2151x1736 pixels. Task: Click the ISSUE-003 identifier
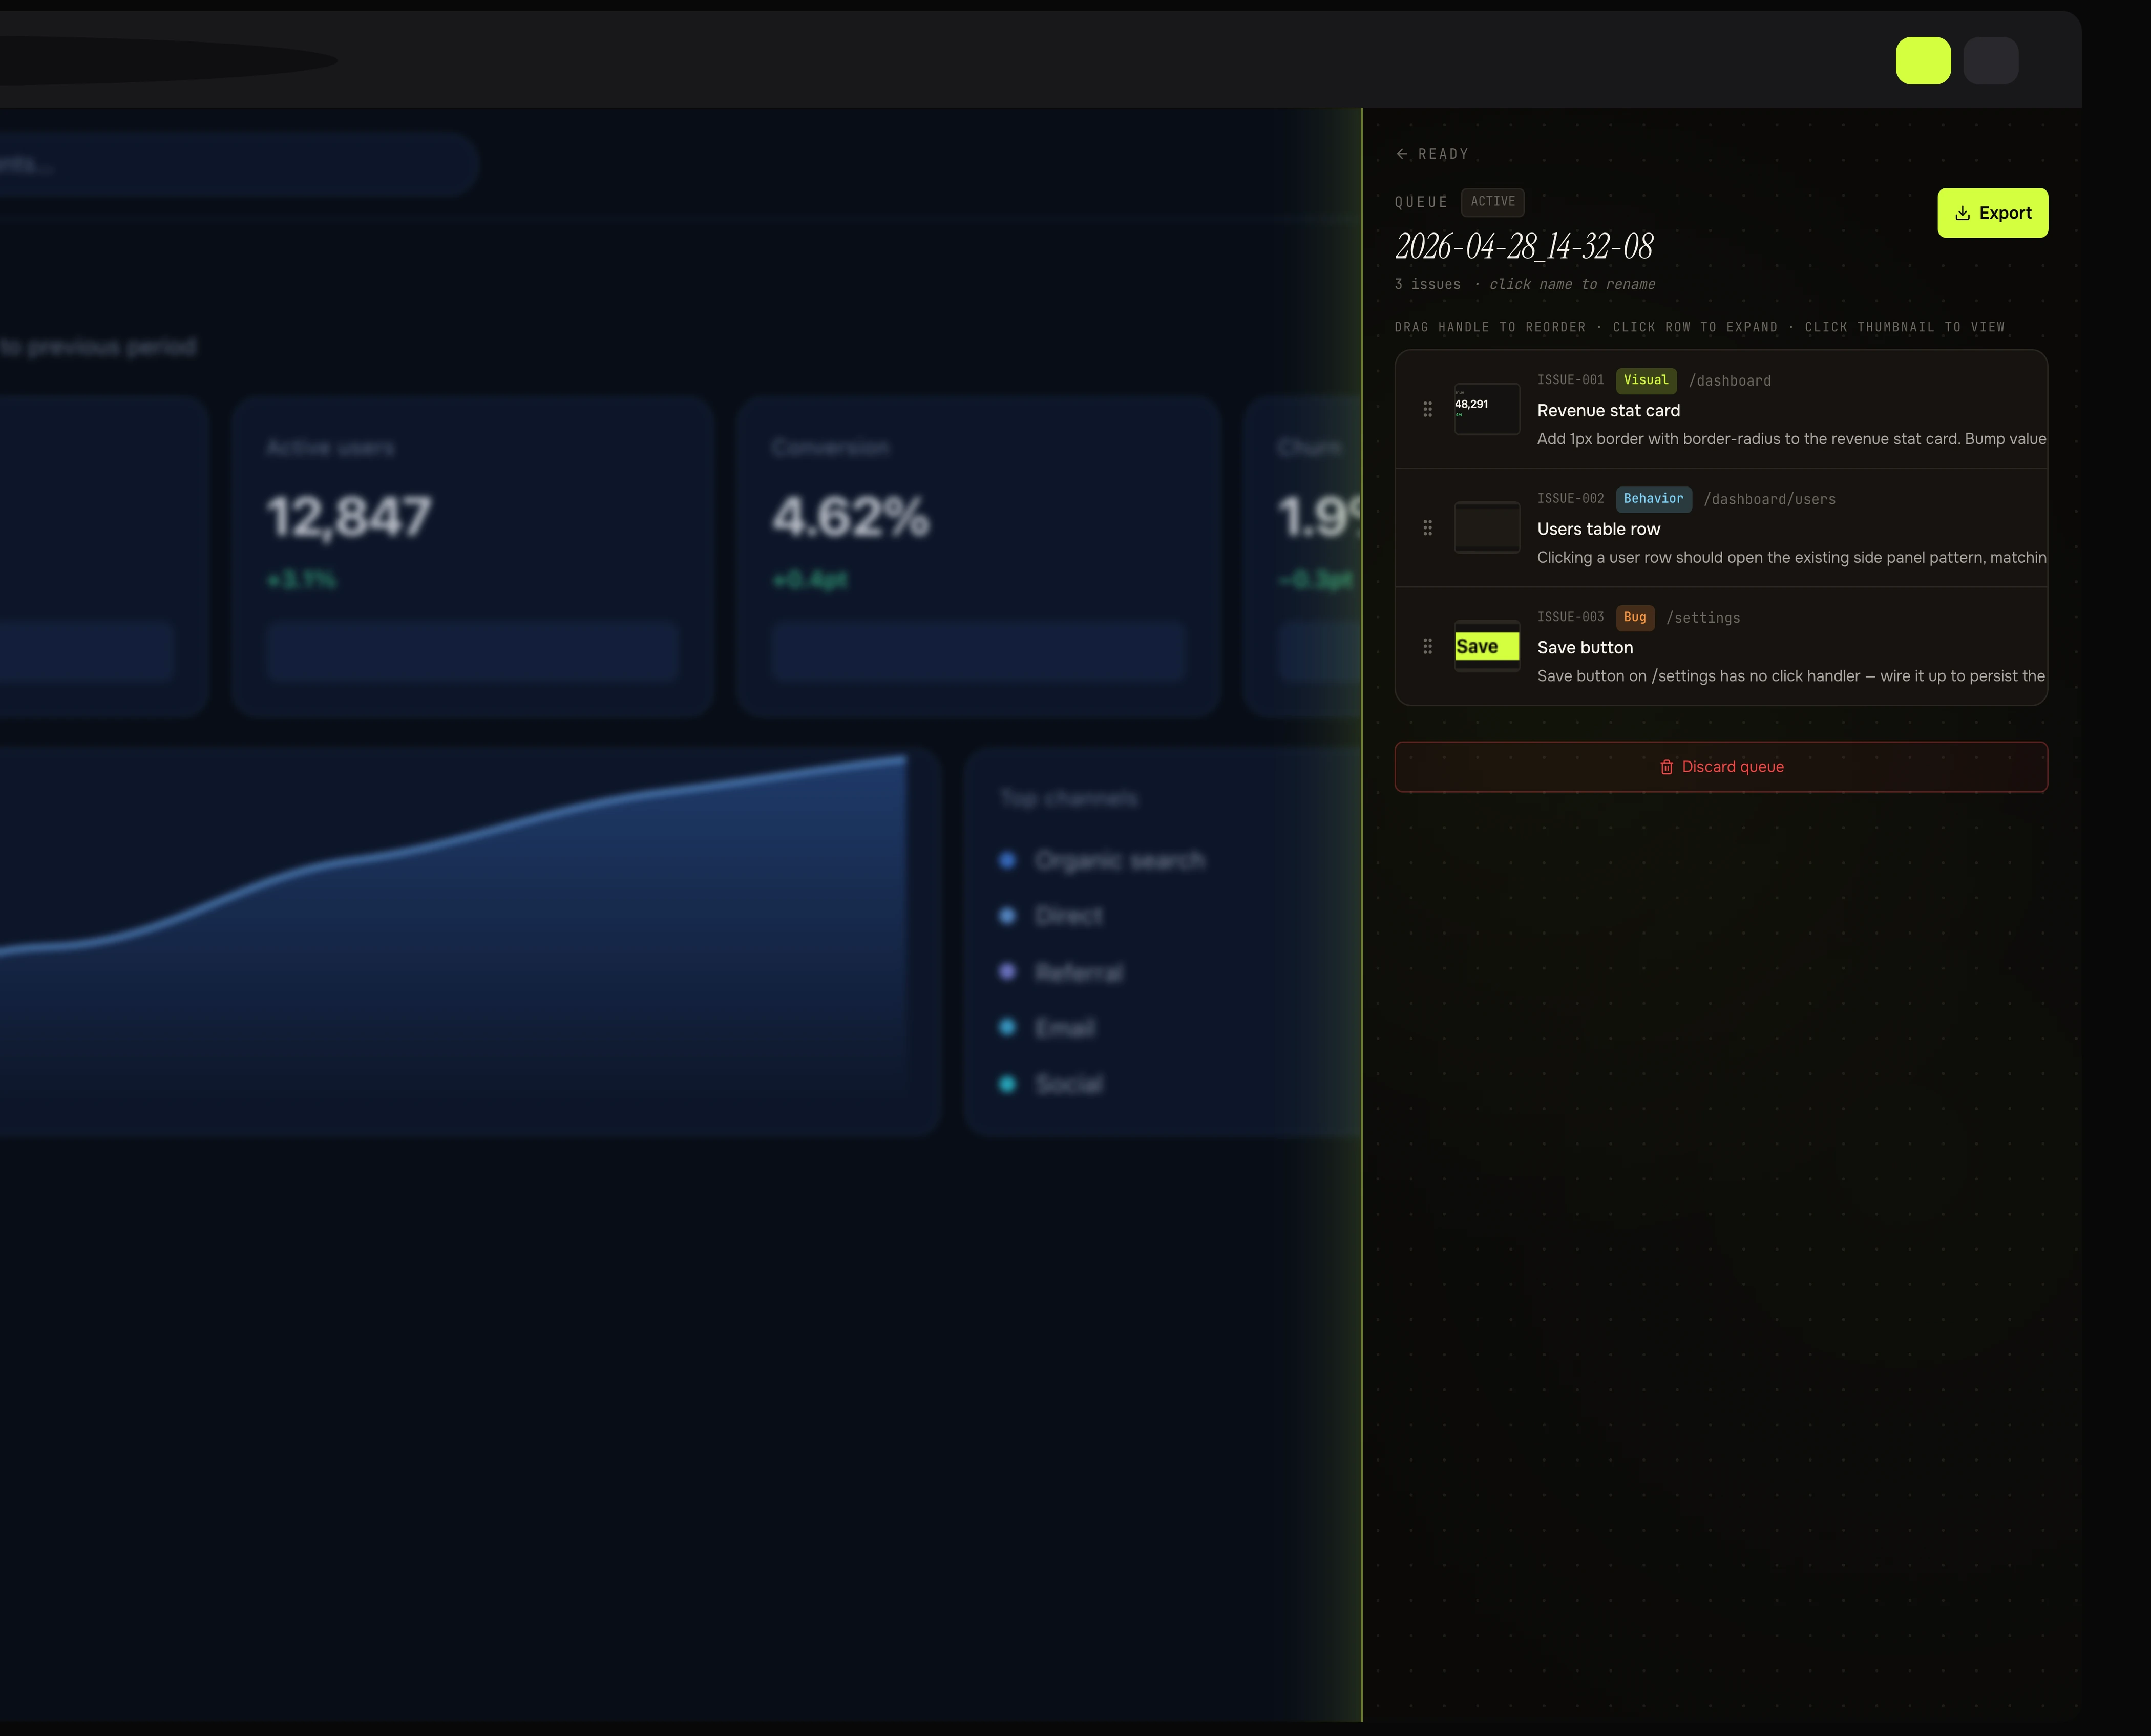(1570, 617)
